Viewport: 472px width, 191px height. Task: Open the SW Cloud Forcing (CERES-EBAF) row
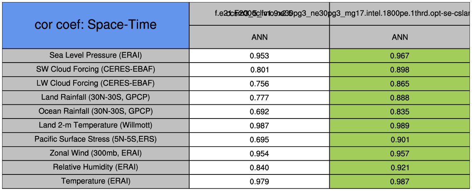(x=96, y=69)
